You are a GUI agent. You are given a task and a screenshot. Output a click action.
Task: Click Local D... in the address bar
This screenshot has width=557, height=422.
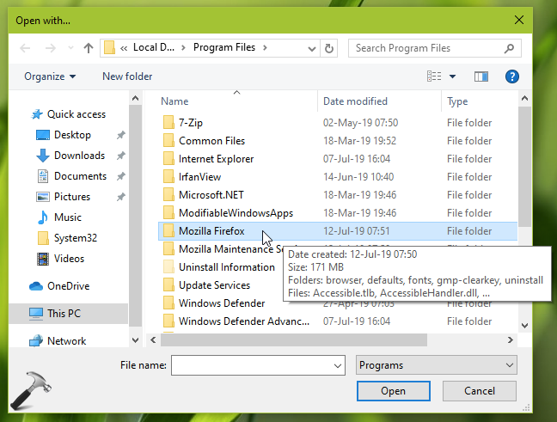click(x=154, y=47)
